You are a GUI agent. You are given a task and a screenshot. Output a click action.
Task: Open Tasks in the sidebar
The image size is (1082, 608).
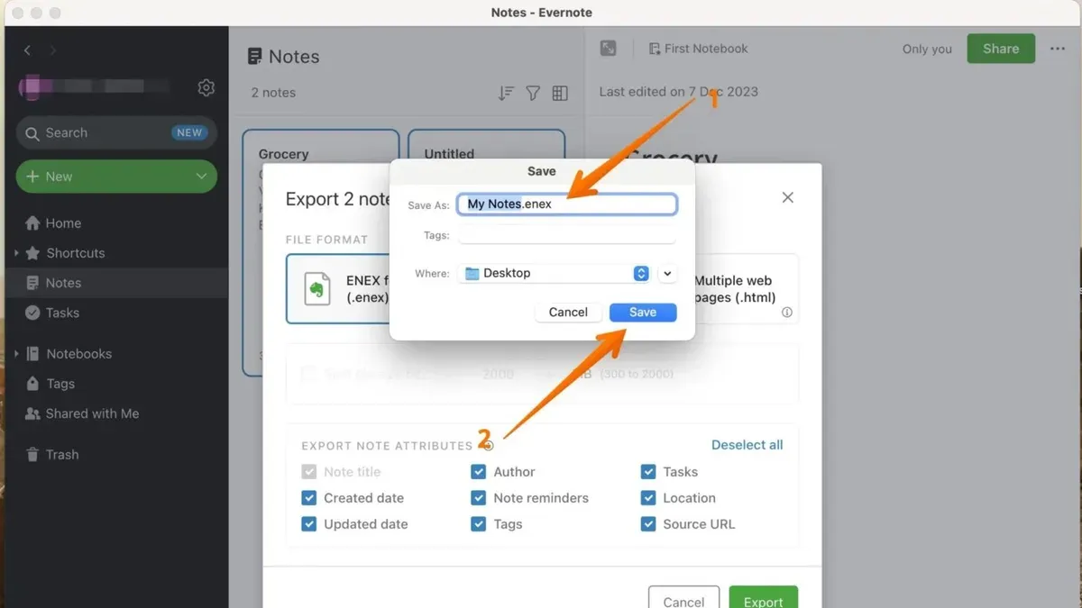(62, 313)
